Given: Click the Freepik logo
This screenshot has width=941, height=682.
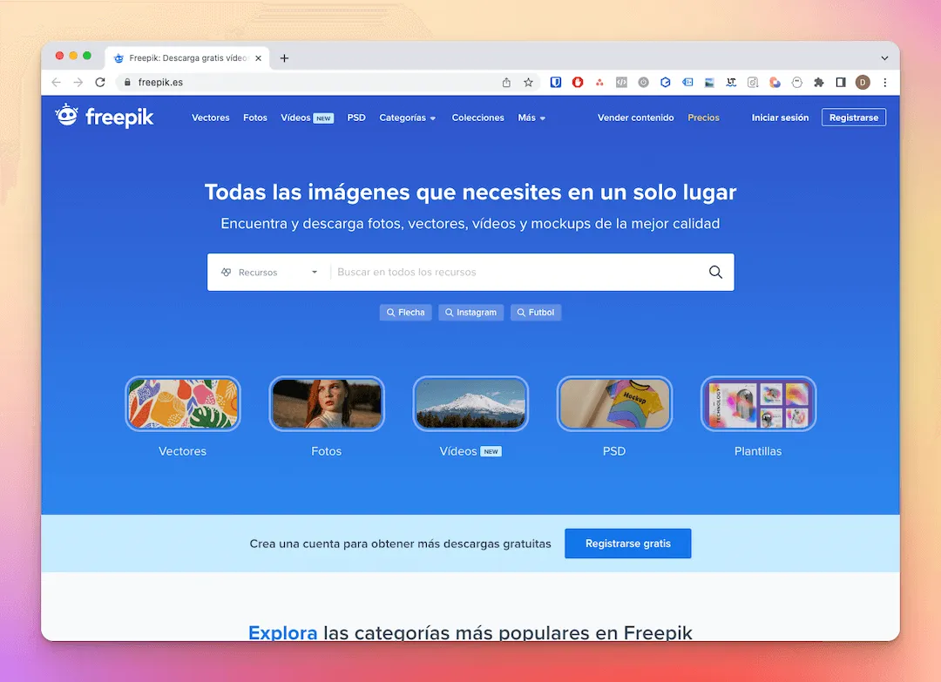Looking at the screenshot, I should tap(105, 117).
